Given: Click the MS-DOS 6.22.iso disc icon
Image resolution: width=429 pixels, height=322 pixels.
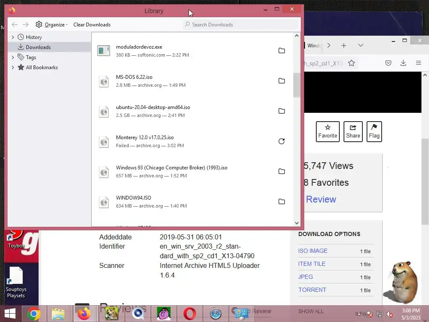Looking at the screenshot, I should pos(104,81).
